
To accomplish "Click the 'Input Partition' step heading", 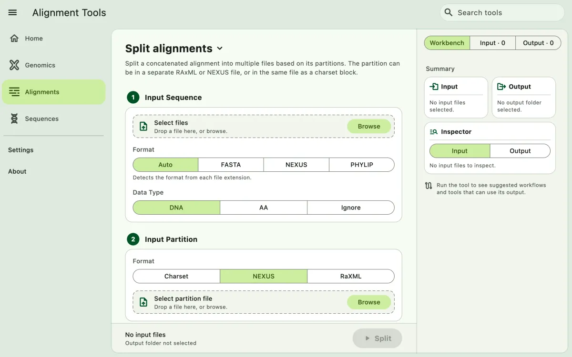I will click(171, 239).
